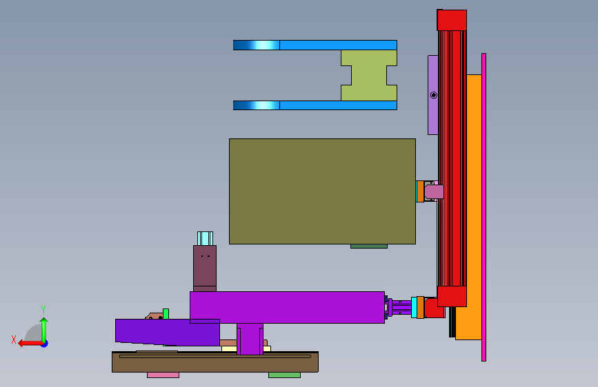
Task: Click the red X axis arrow of the triad
Action: (x=30, y=344)
